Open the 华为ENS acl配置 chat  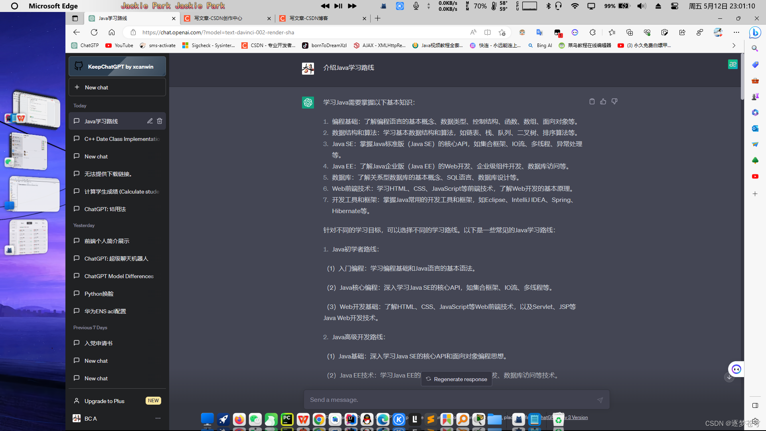(x=117, y=311)
